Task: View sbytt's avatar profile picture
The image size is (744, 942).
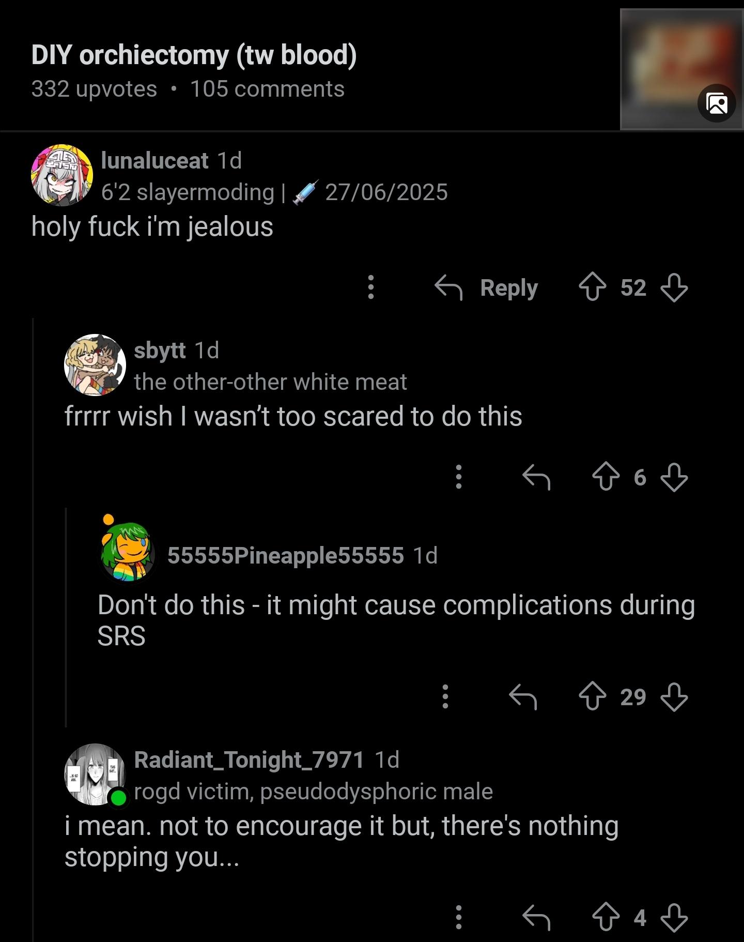Action: click(x=95, y=365)
